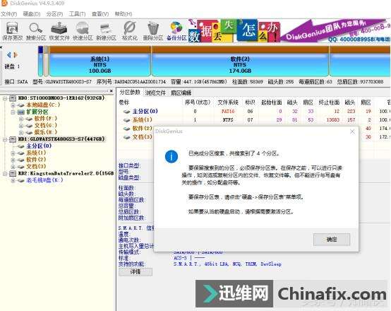Click the 文档(3) drive icon in partition table
Screen dimensions: 391x311
coord(126,137)
